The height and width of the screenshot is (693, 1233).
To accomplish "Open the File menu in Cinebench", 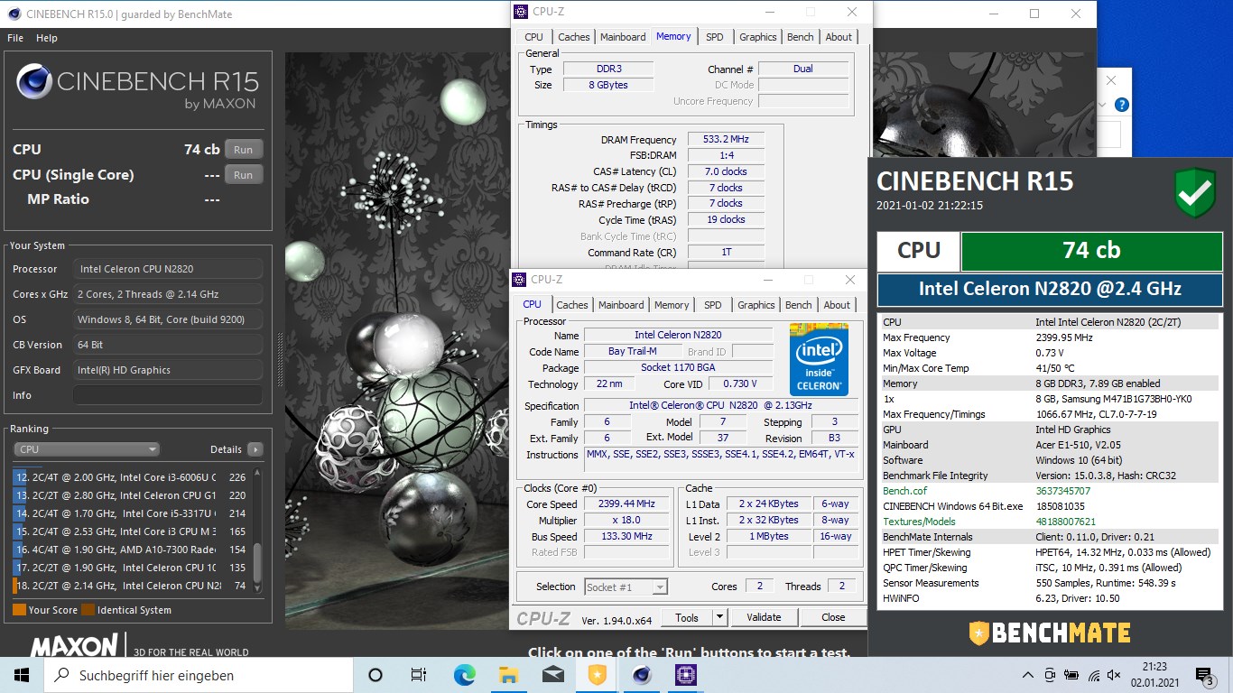I will [x=15, y=38].
